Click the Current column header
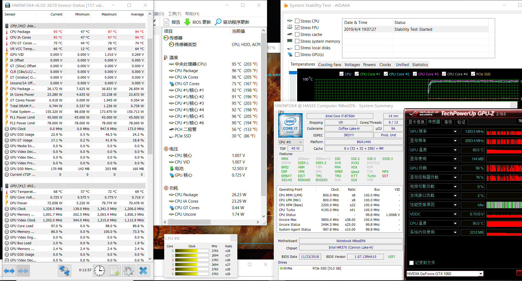This screenshot has height=281, width=522. click(50, 14)
